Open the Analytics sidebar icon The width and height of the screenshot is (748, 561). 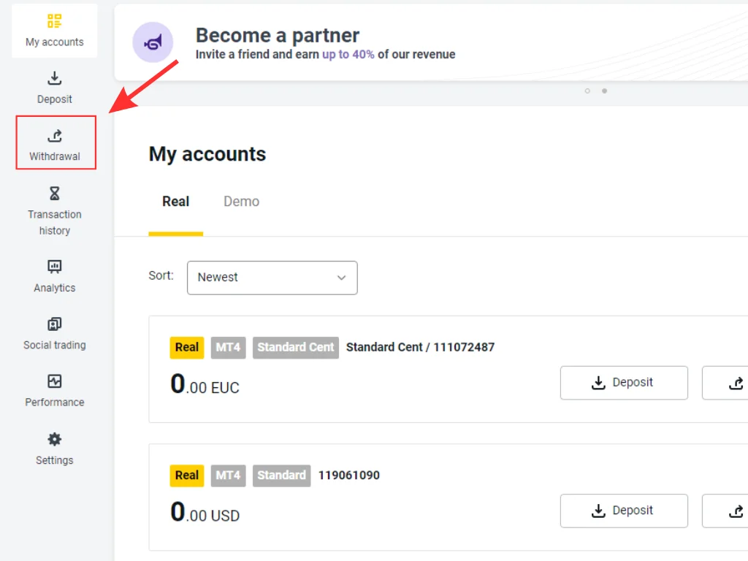(x=55, y=267)
